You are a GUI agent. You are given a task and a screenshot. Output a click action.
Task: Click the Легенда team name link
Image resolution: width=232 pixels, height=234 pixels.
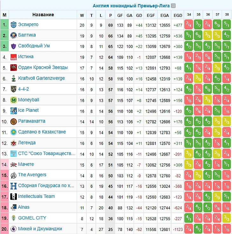[27, 143]
